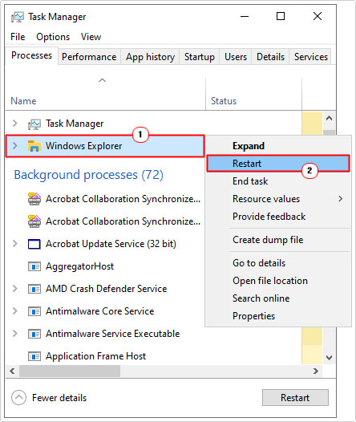Open the Resource values submenu
Screen dimensions: 356x422
point(278,199)
